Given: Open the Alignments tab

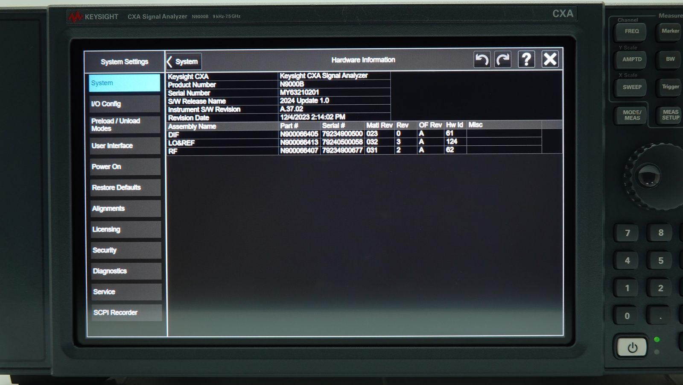Looking at the screenshot, I should (x=126, y=209).
